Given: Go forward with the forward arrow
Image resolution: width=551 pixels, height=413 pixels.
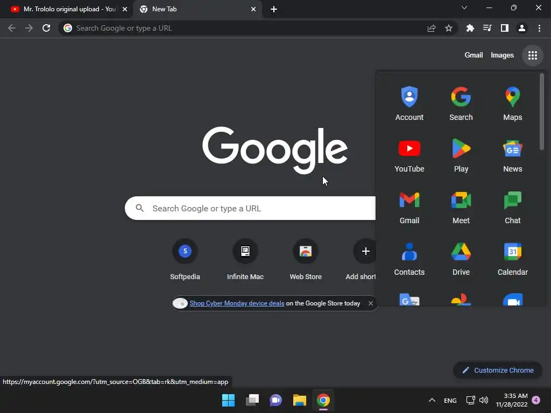Looking at the screenshot, I should pos(29,28).
